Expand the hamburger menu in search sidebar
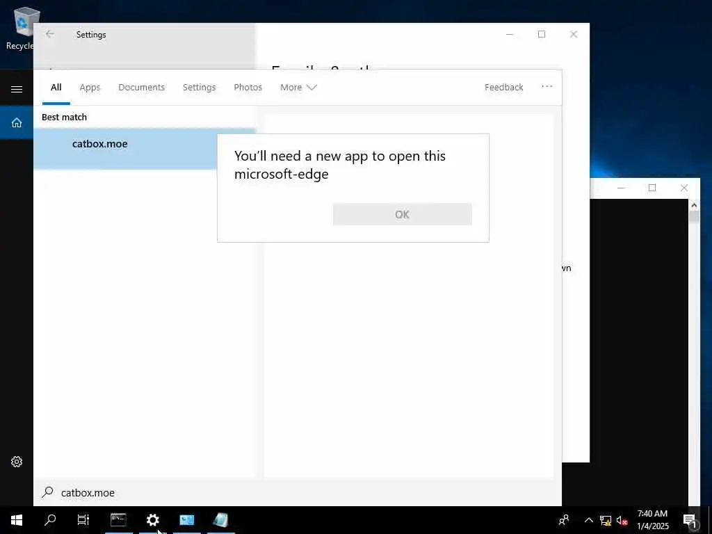 tap(17, 89)
